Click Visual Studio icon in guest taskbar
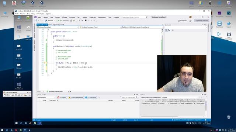This screenshot has height=132, width=236. tap(39, 123)
